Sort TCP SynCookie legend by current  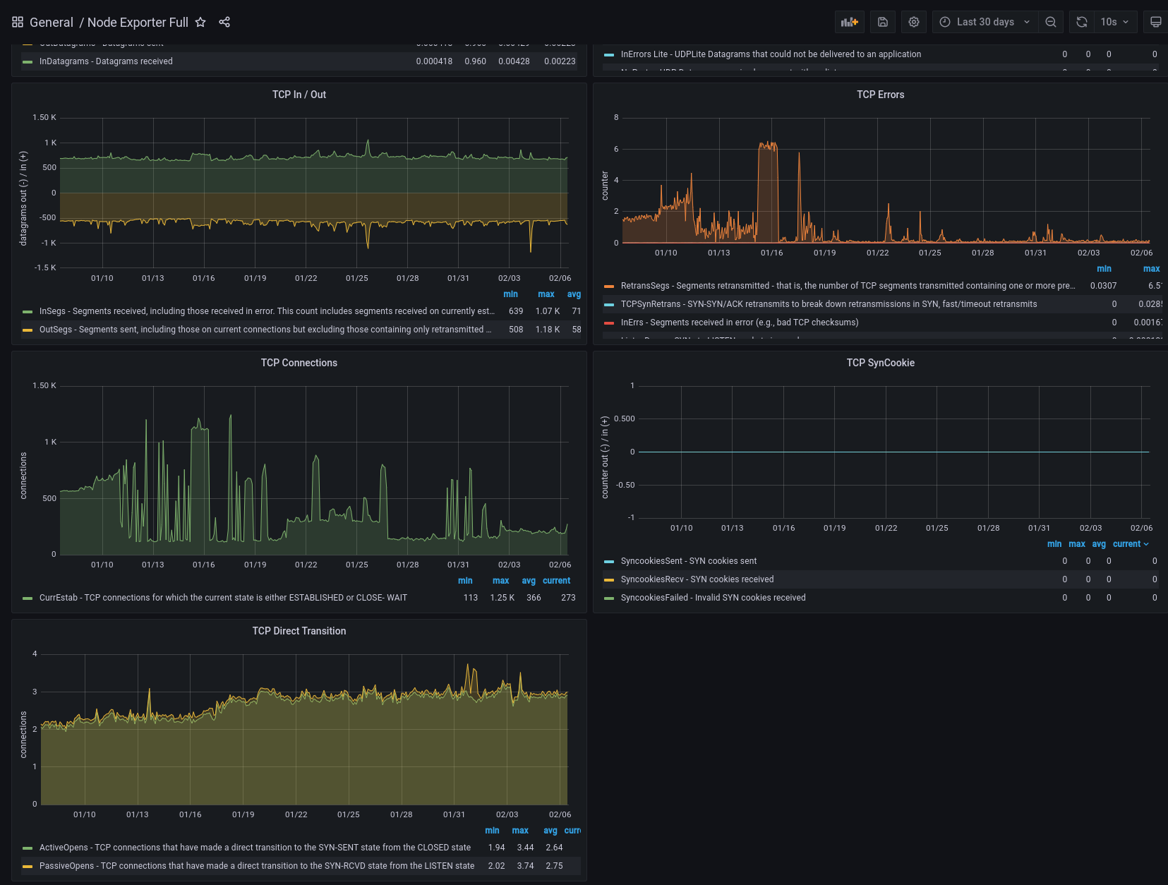click(1131, 544)
